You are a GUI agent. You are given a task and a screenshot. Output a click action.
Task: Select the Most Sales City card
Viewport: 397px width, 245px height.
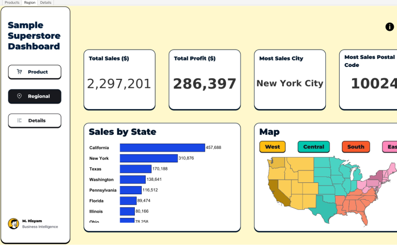tap(290, 80)
